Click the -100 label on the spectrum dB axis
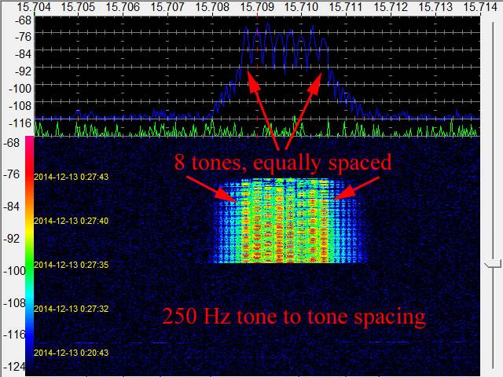Viewport: 503px width, 377px height. click(x=20, y=89)
